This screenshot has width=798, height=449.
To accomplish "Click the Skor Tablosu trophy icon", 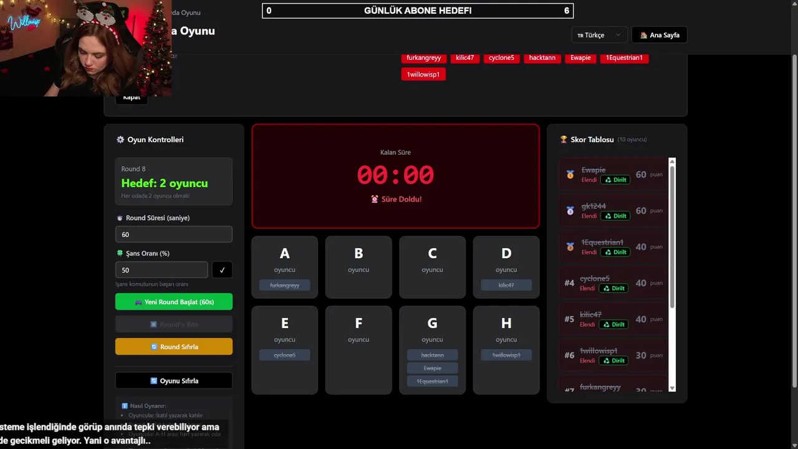I will [564, 140].
